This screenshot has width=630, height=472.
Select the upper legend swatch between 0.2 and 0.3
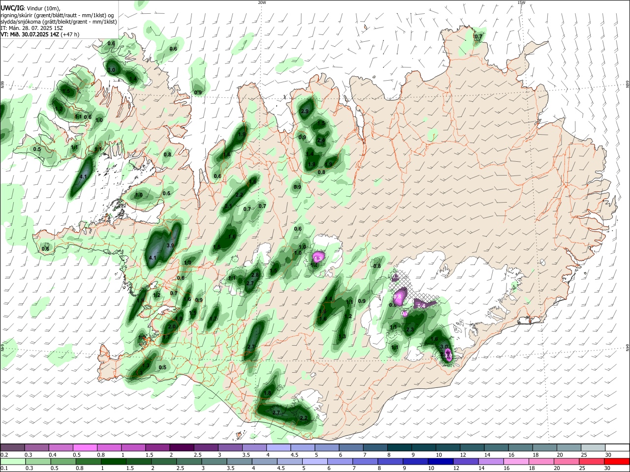(x=12, y=447)
